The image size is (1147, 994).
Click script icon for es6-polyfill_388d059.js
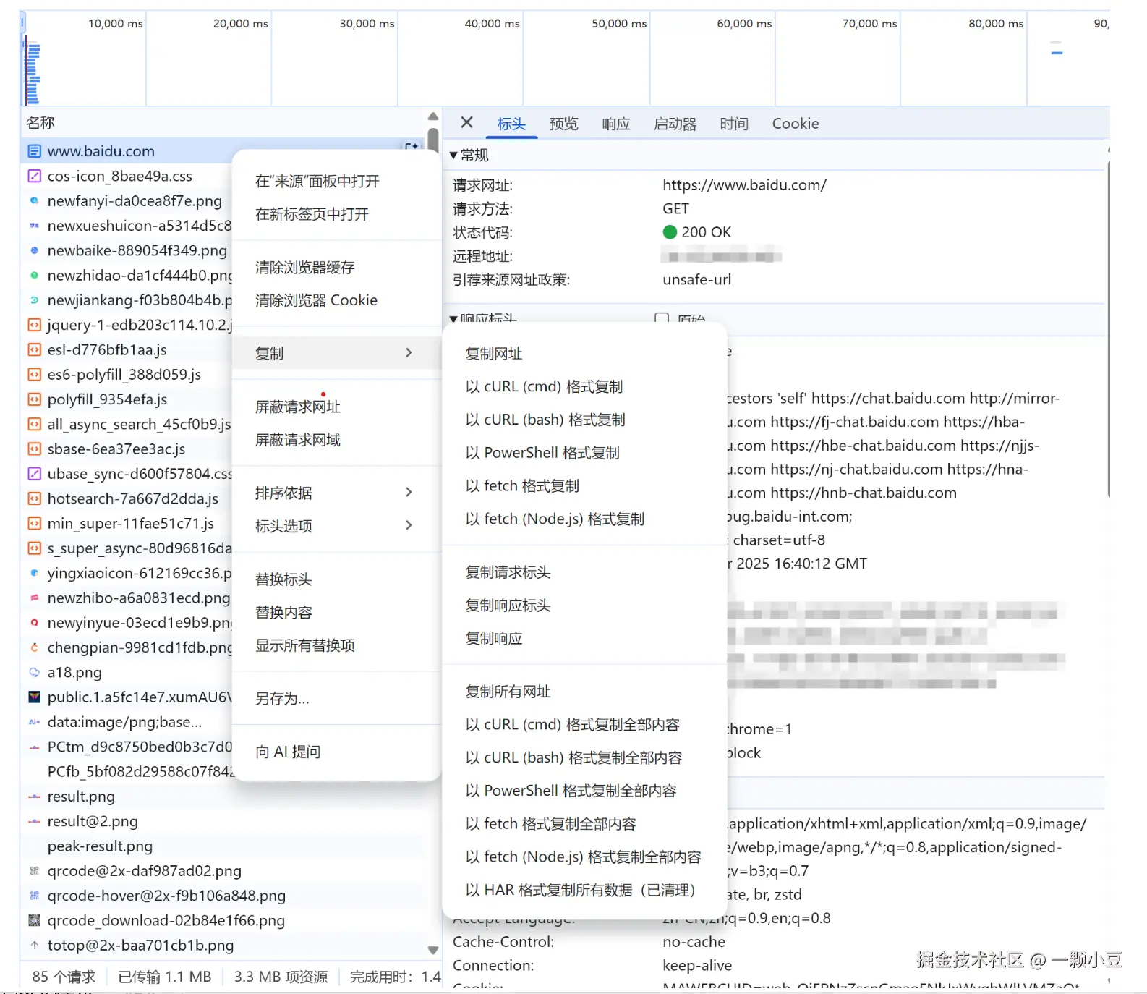[34, 375]
